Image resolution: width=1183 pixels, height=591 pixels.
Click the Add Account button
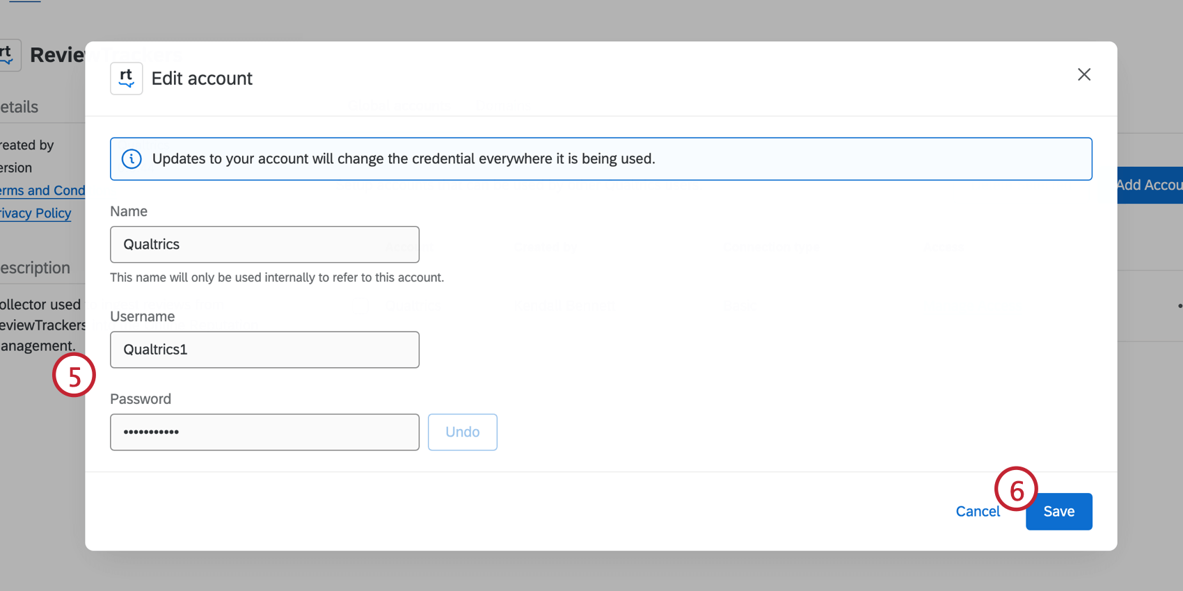pyautogui.click(x=1150, y=185)
